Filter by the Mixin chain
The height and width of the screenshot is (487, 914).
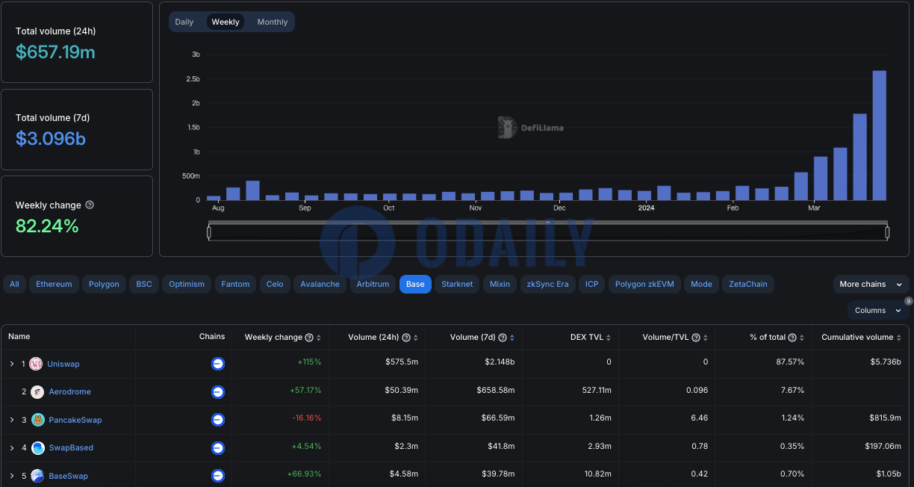500,284
